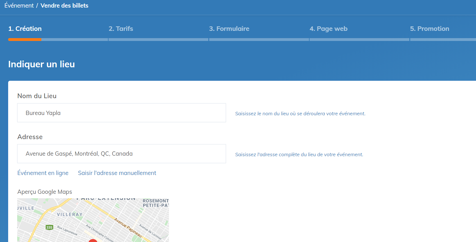Switch to the "4. Page web" step

click(328, 29)
